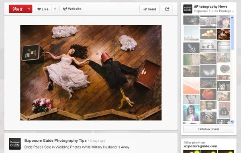Open the camera screen thumbnail in board
The image size is (241, 153).
191,20
